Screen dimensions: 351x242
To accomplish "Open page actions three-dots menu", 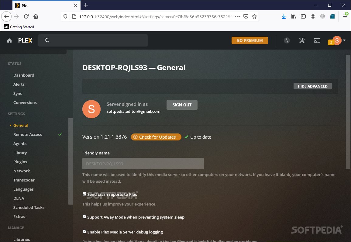I will [237, 16].
